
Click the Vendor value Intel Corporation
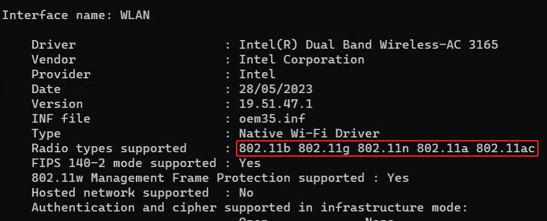301,60
